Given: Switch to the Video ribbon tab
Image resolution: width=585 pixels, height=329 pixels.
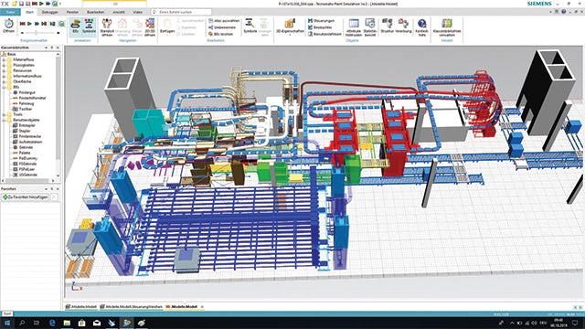Looking at the screenshot, I should (137, 12).
